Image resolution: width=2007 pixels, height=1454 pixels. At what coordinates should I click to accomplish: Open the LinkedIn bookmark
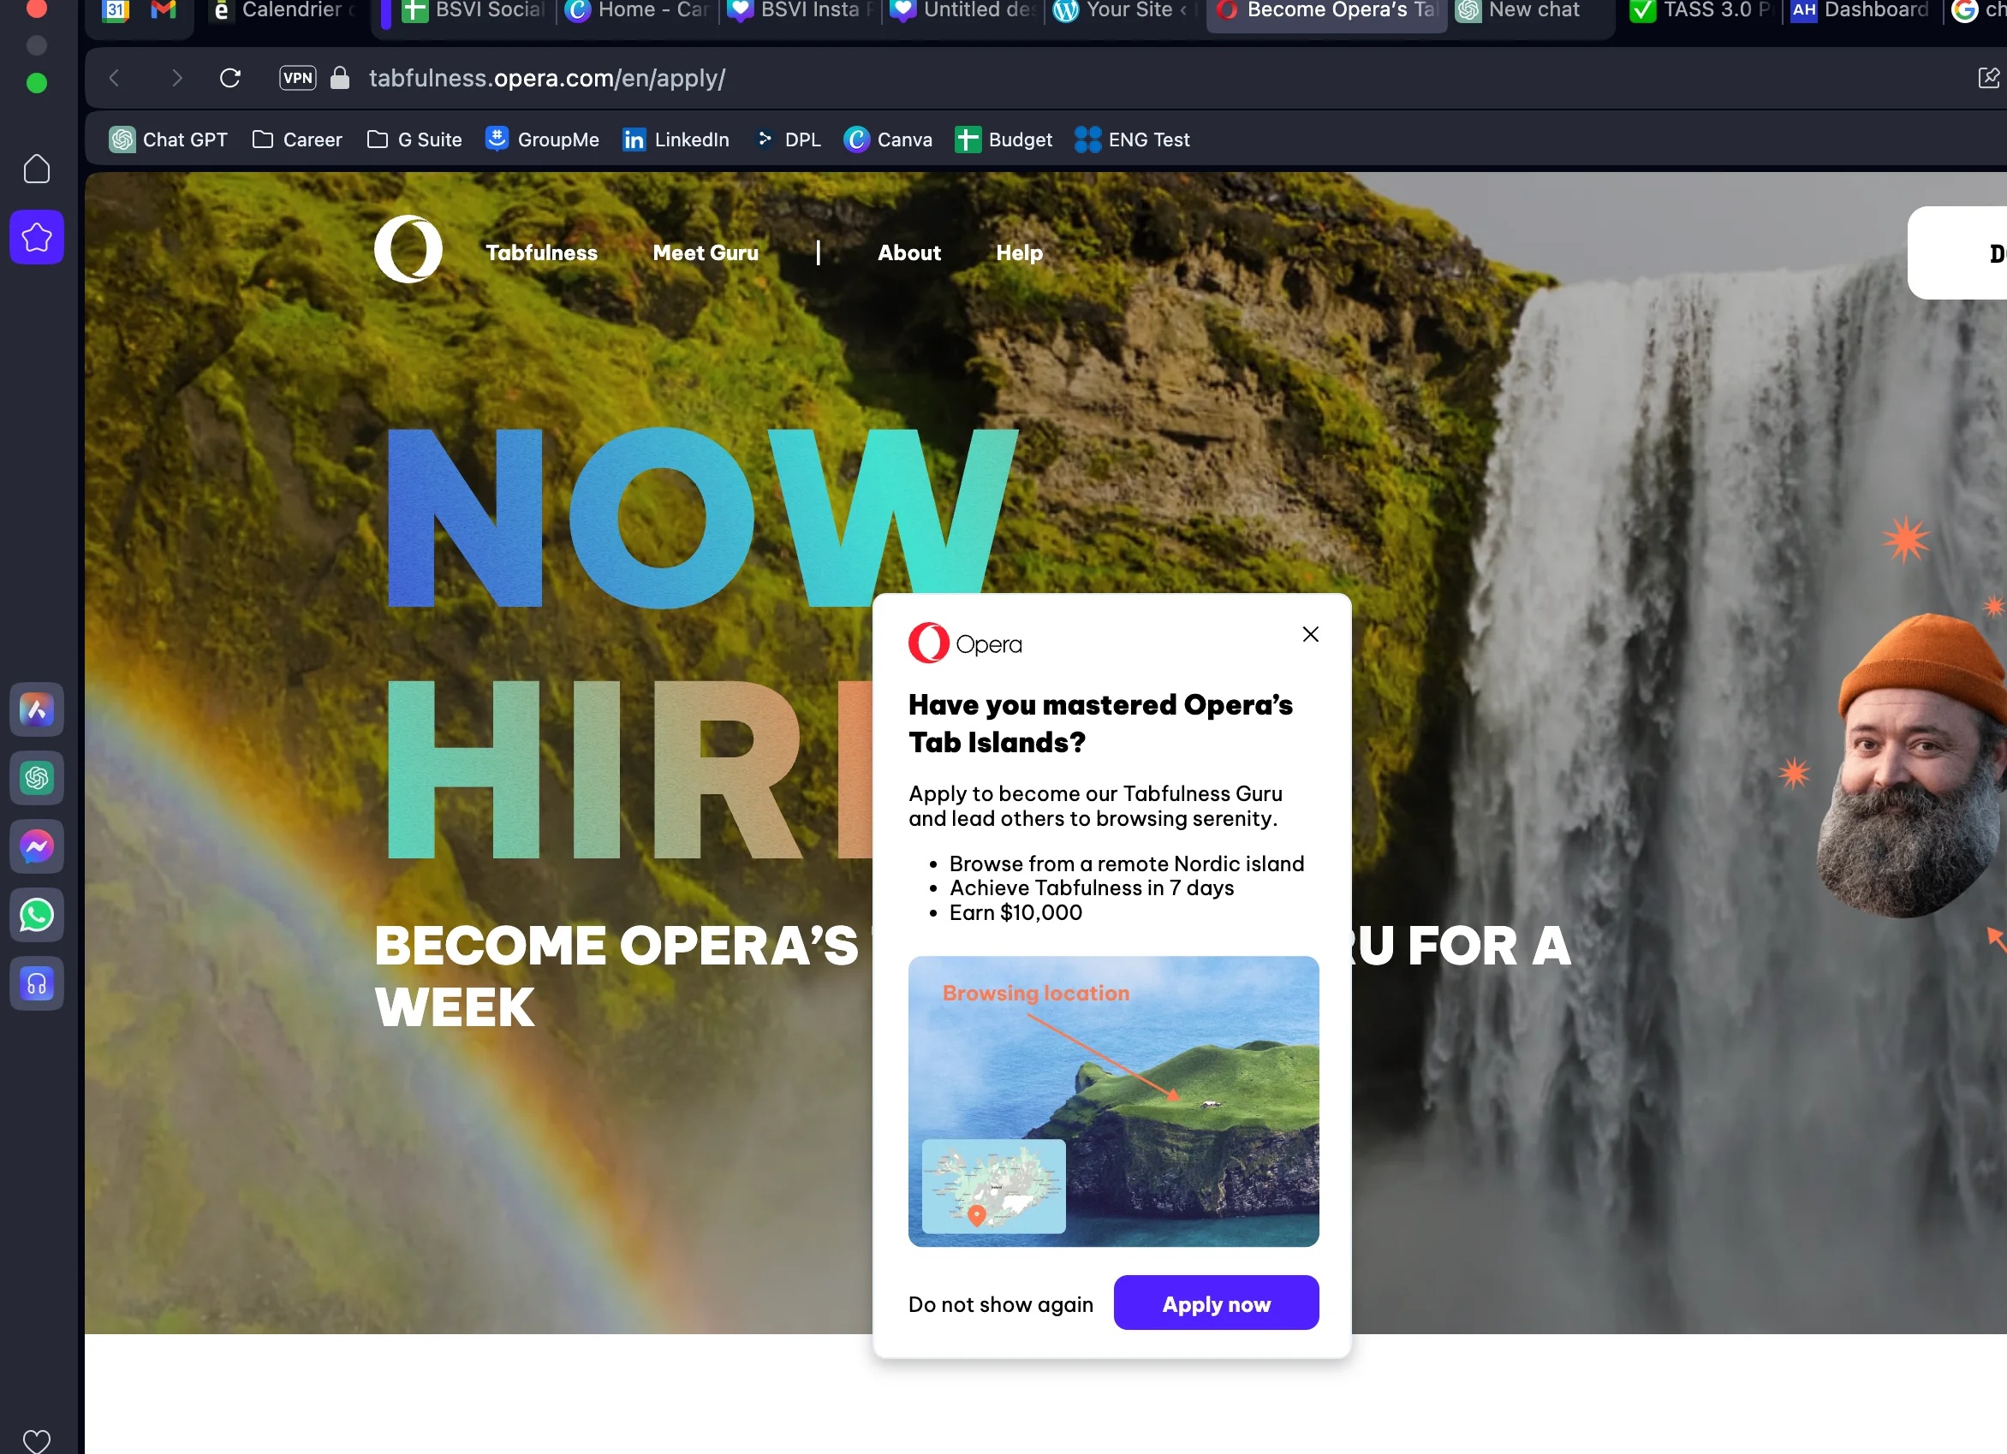click(x=676, y=139)
